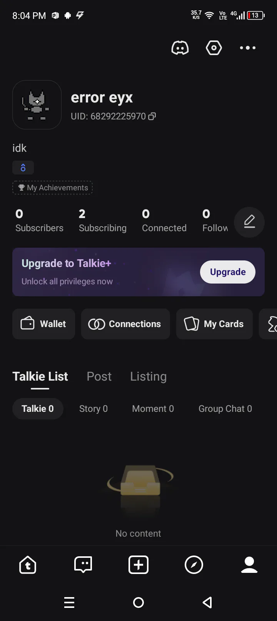Select the Story 0 filter
Viewport: 277px width, 621px height.
[93, 409]
